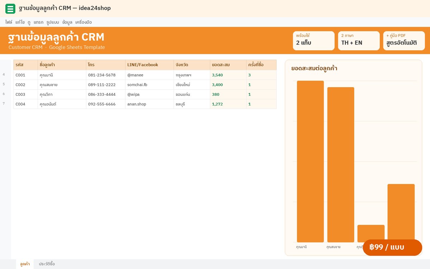Click province cell ขอนแก่น
430x269 pixels.
click(x=192, y=94)
